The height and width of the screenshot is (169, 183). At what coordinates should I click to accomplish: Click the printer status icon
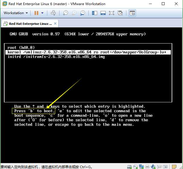147,167
